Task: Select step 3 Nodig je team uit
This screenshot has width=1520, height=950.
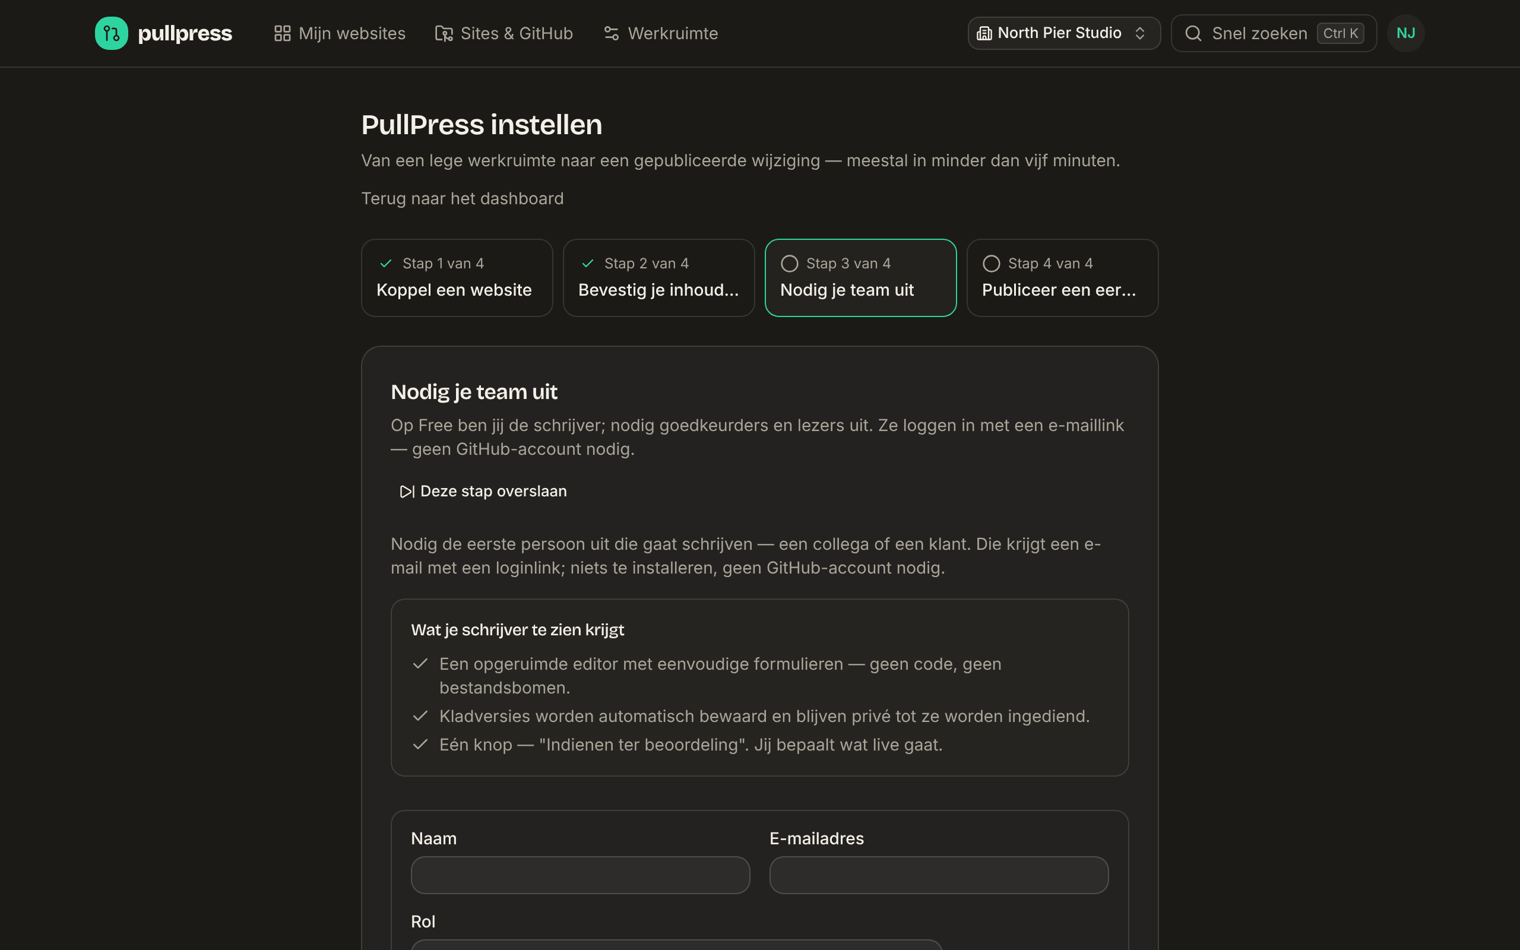Action: pyautogui.click(x=860, y=278)
